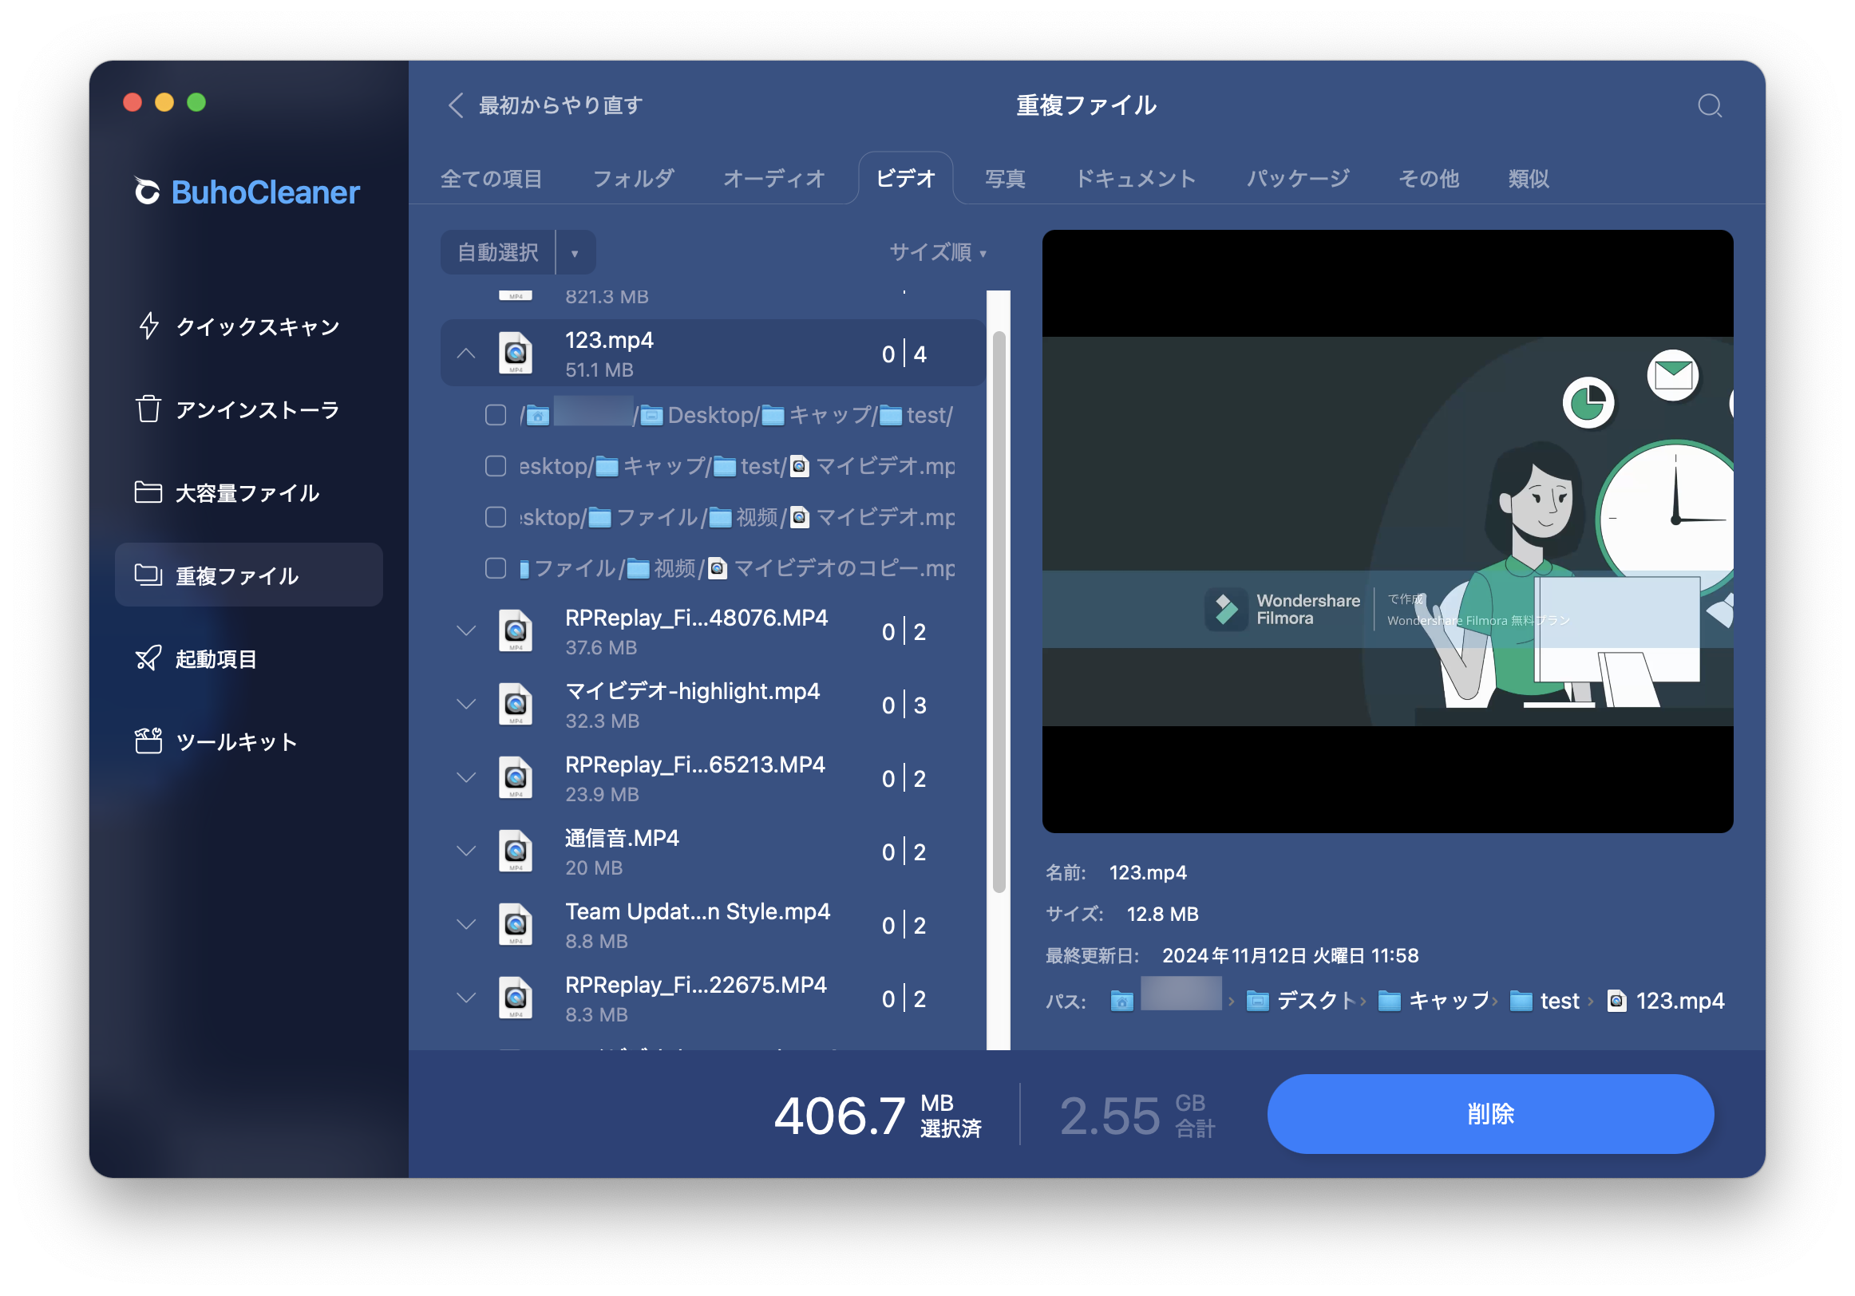
Task: Click the 2024年11月12日 modified date value
Action: [1289, 956]
